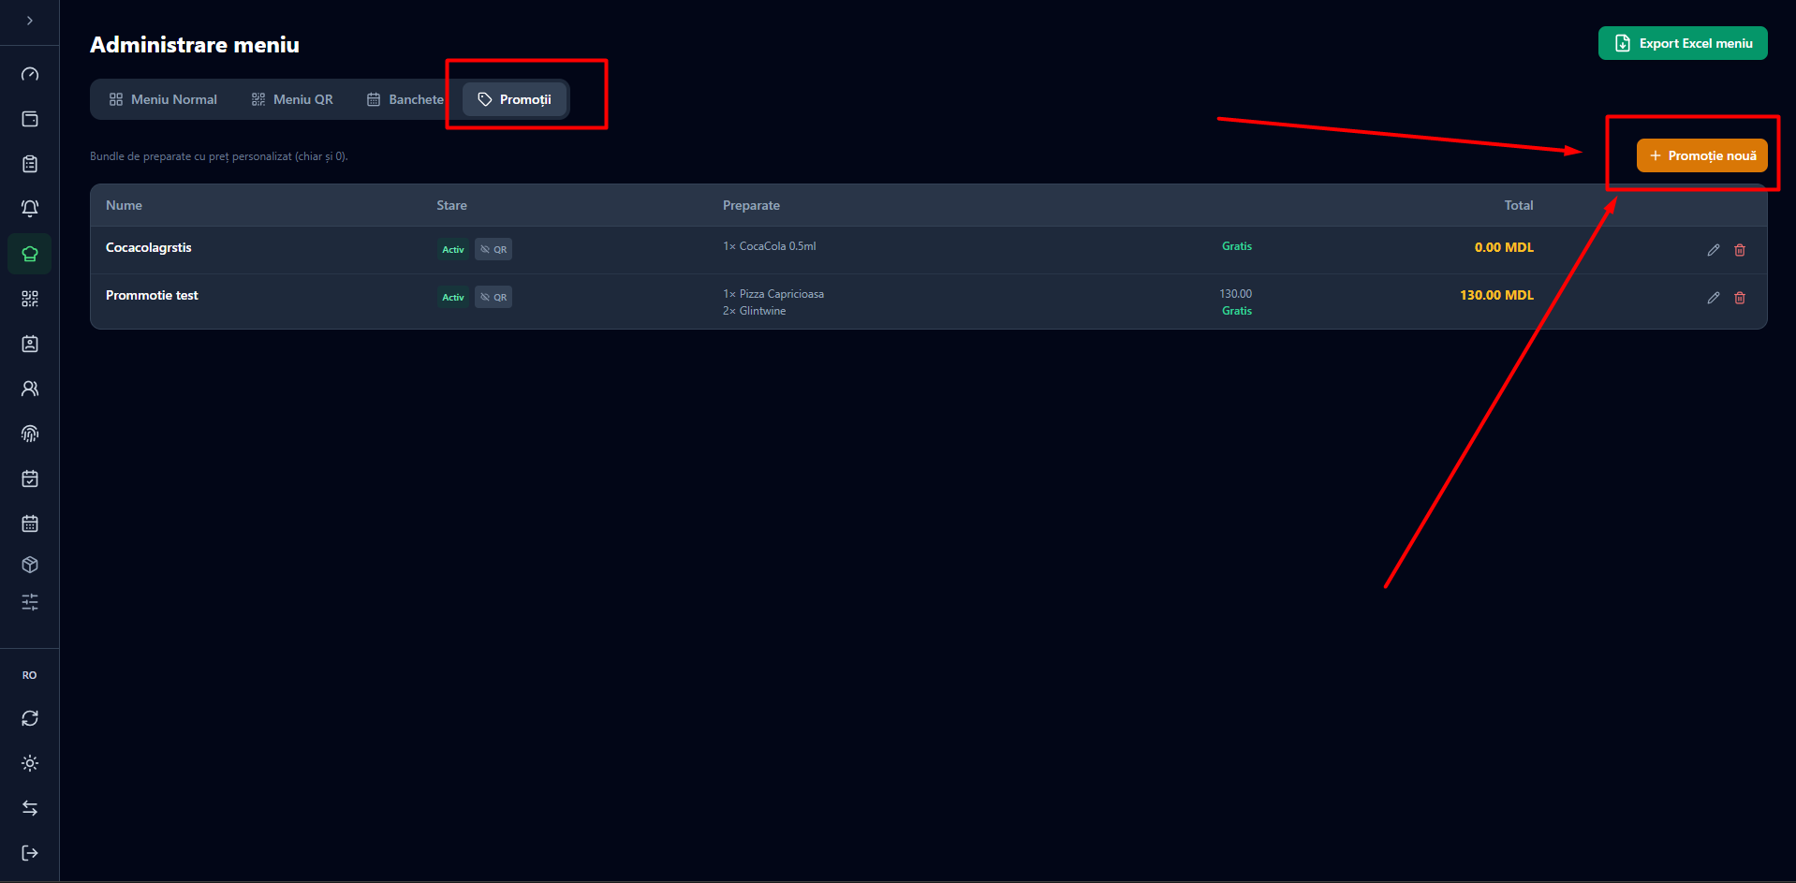The image size is (1796, 883).
Task: Open the QR code icon in sidebar
Action: click(x=30, y=299)
